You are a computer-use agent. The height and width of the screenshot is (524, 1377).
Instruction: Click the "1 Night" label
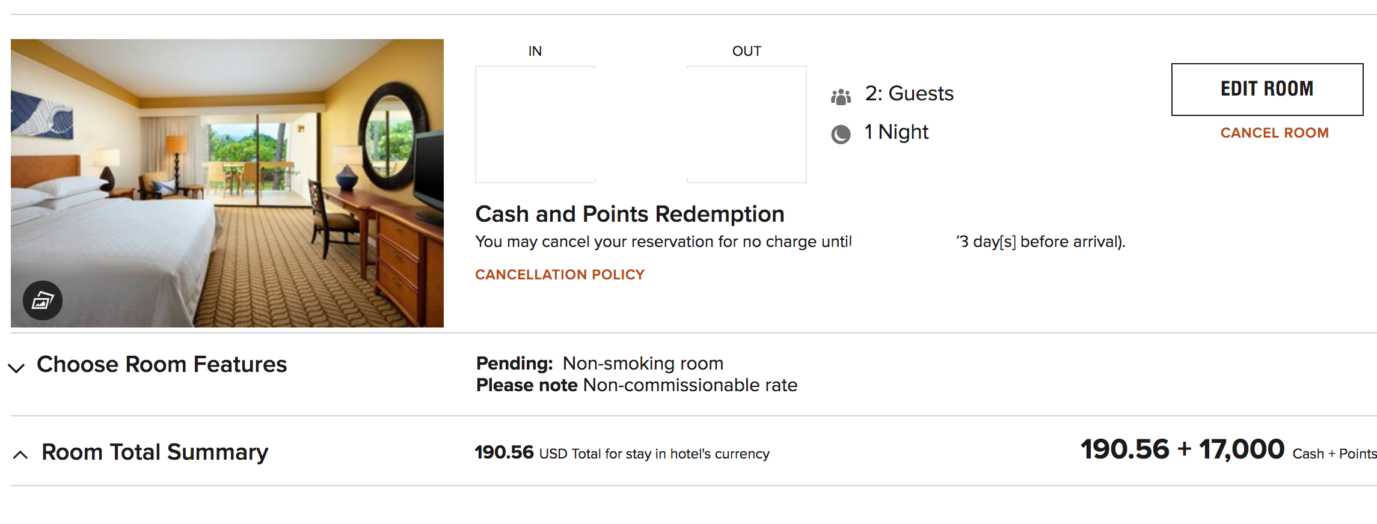pyautogui.click(x=896, y=132)
